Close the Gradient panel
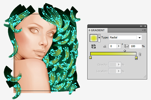 [145, 26]
